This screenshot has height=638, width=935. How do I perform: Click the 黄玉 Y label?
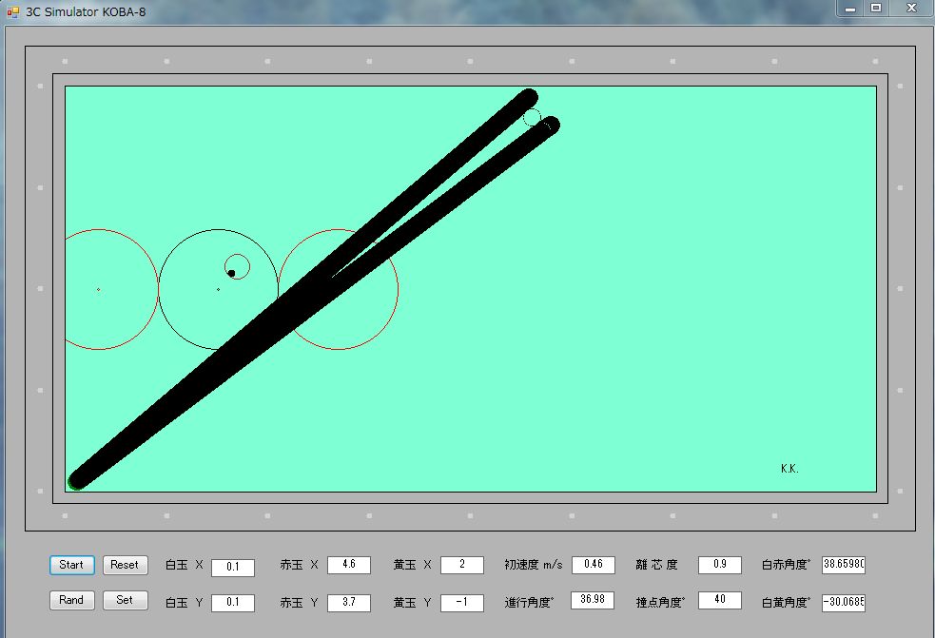[413, 603]
